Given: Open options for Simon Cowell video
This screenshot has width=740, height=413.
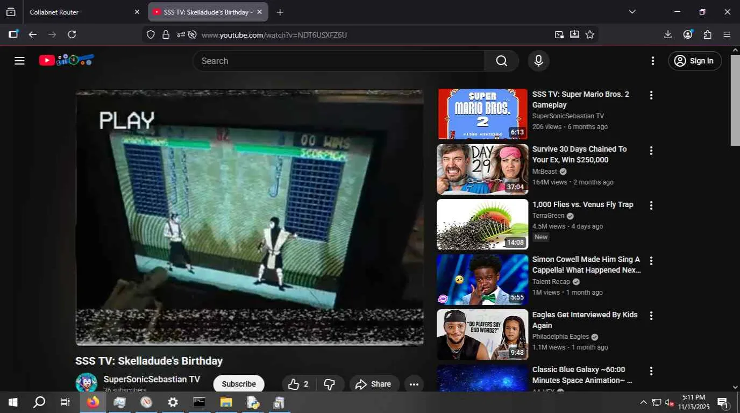Looking at the screenshot, I should click(x=651, y=261).
